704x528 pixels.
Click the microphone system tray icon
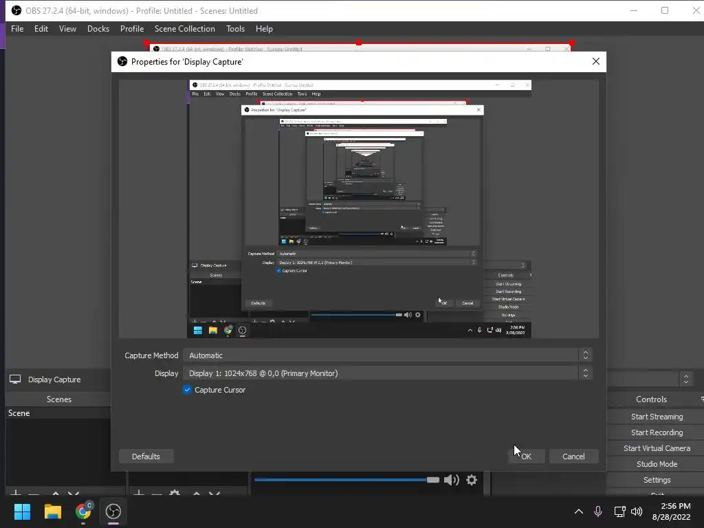pyautogui.click(x=598, y=511)
